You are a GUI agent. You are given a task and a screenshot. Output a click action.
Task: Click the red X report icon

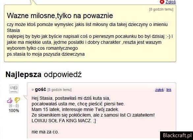click(x=162, y=2)
